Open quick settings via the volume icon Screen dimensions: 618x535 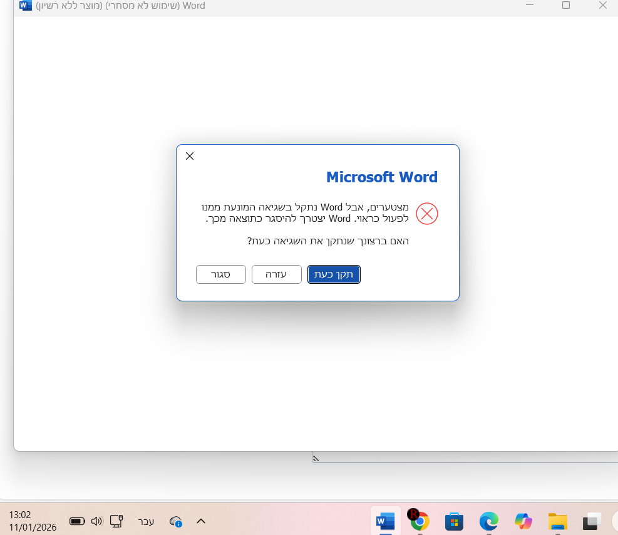point(96,521)
